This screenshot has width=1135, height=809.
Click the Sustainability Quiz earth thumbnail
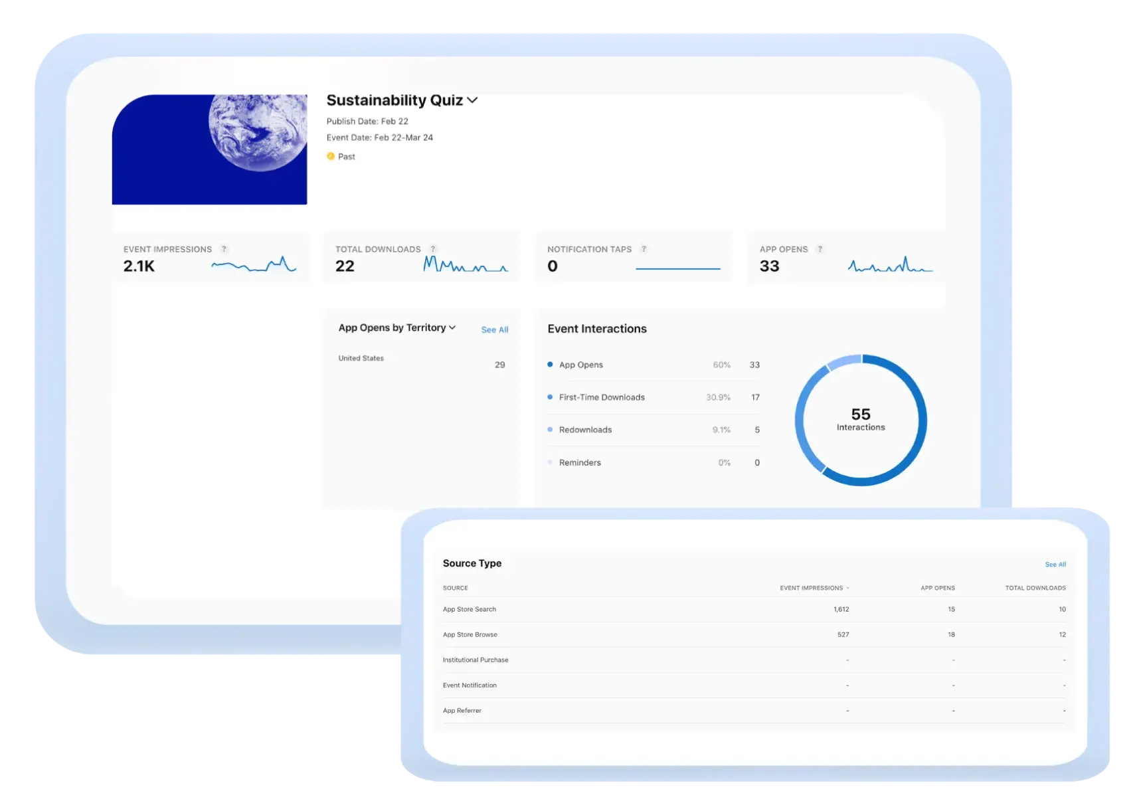tap(209, 149)
